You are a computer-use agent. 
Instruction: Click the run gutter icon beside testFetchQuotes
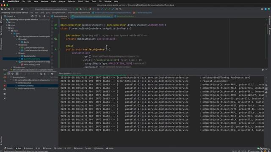[x=55, y=49]
